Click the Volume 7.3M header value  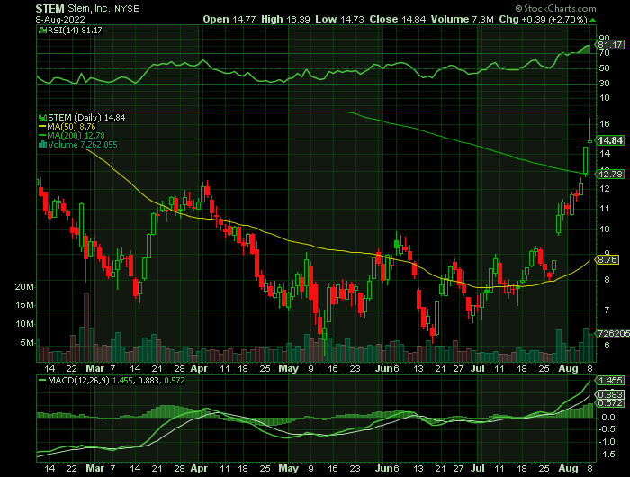point(462,19)
